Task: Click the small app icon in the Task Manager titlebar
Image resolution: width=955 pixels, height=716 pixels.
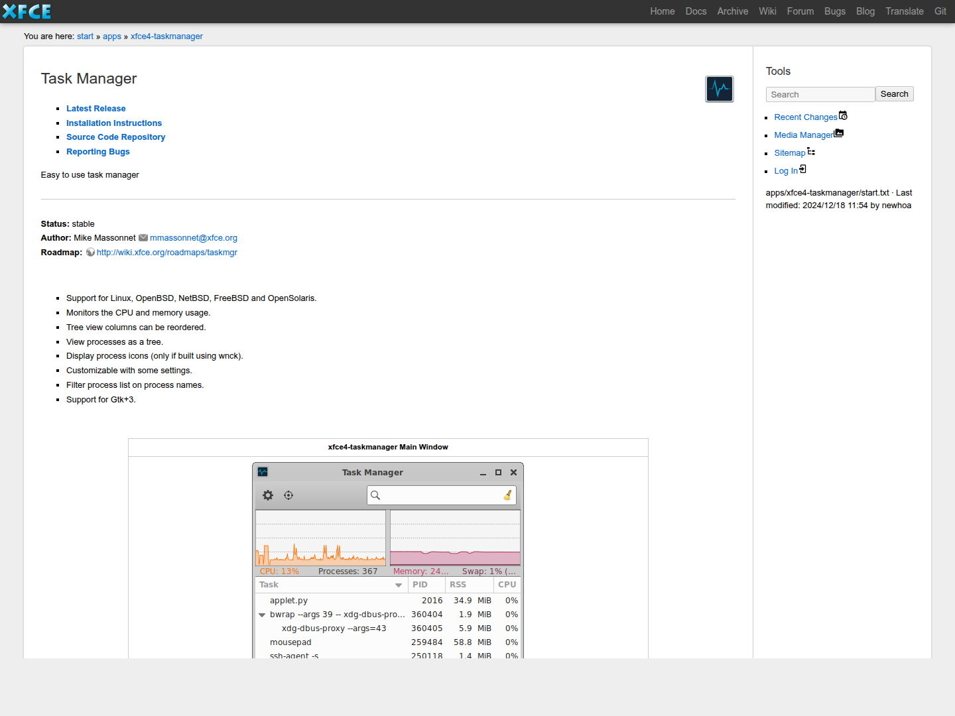Action: [x=263, y=472]
